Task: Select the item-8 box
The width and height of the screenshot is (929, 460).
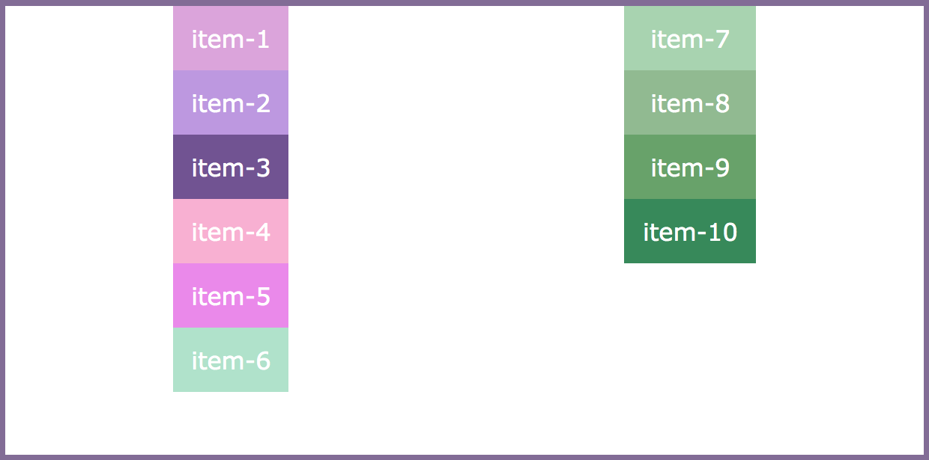Action: (x=690, y=102)
